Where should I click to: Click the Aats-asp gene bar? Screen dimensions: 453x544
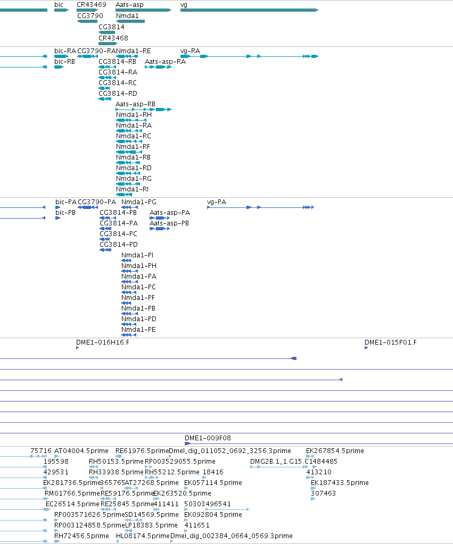tap(144, 10)
